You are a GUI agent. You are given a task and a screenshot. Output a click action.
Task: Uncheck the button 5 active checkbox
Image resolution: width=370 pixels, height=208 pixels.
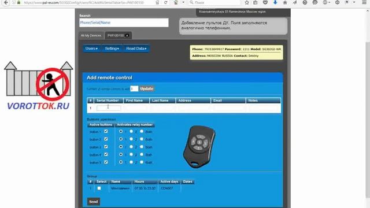(x=106, y=162)
